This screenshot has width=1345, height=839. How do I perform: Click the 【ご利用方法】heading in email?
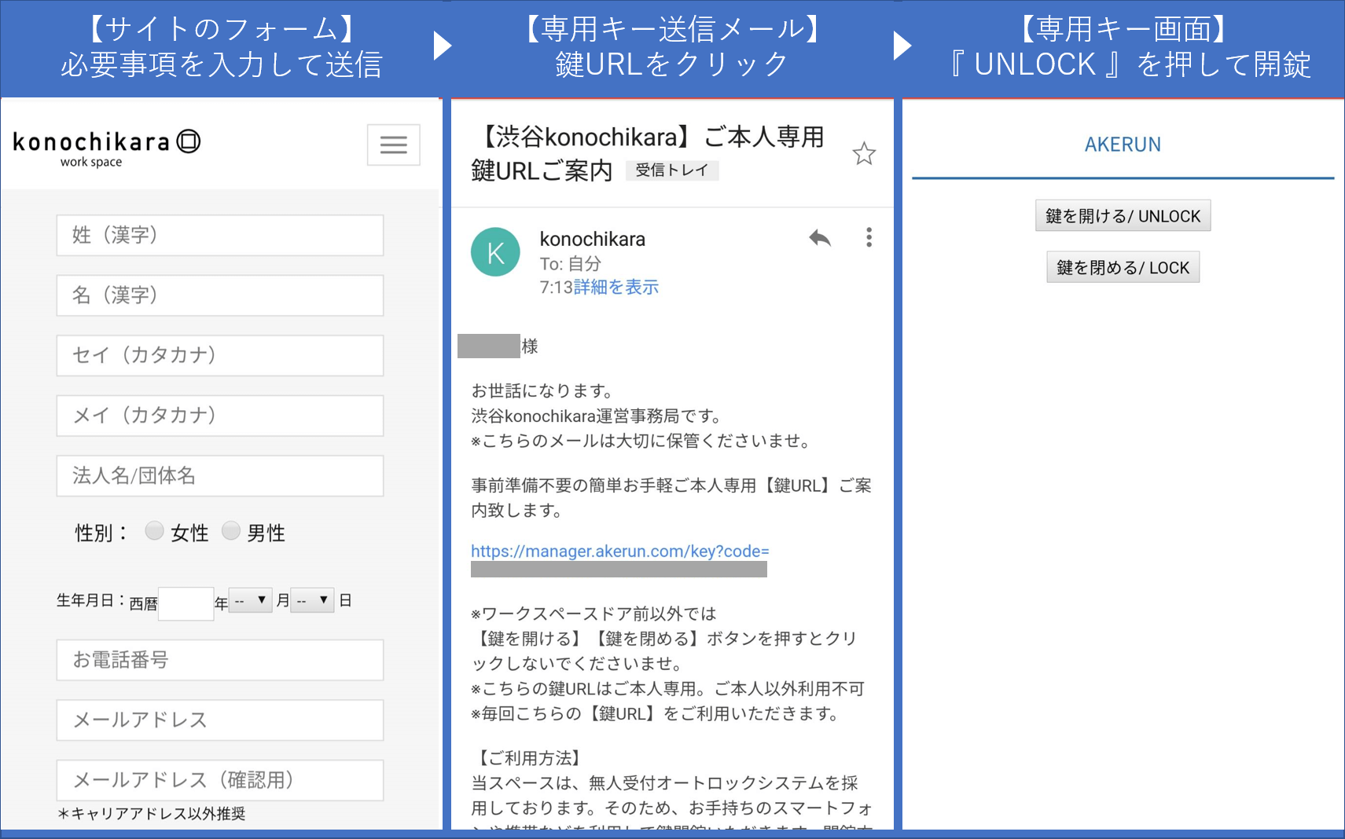[528, 758]
